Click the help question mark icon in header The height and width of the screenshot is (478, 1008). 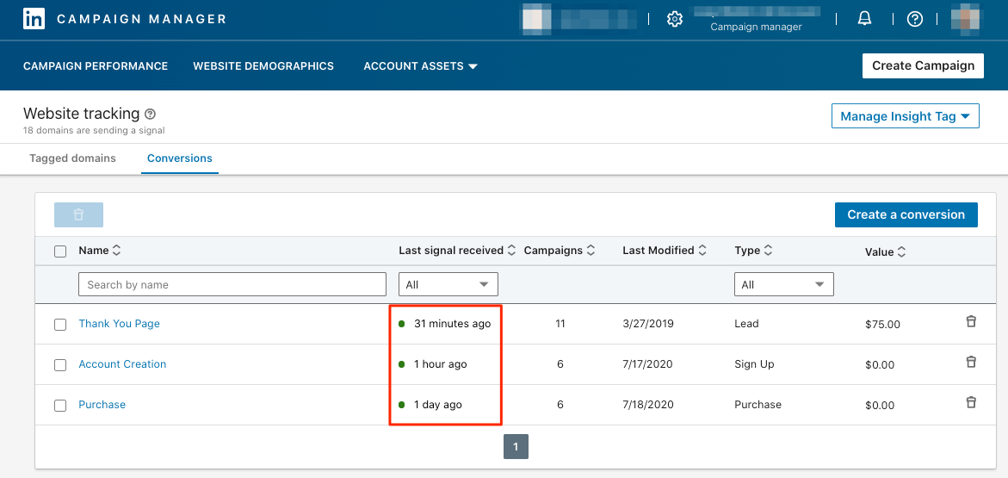(x=915, y=19)
